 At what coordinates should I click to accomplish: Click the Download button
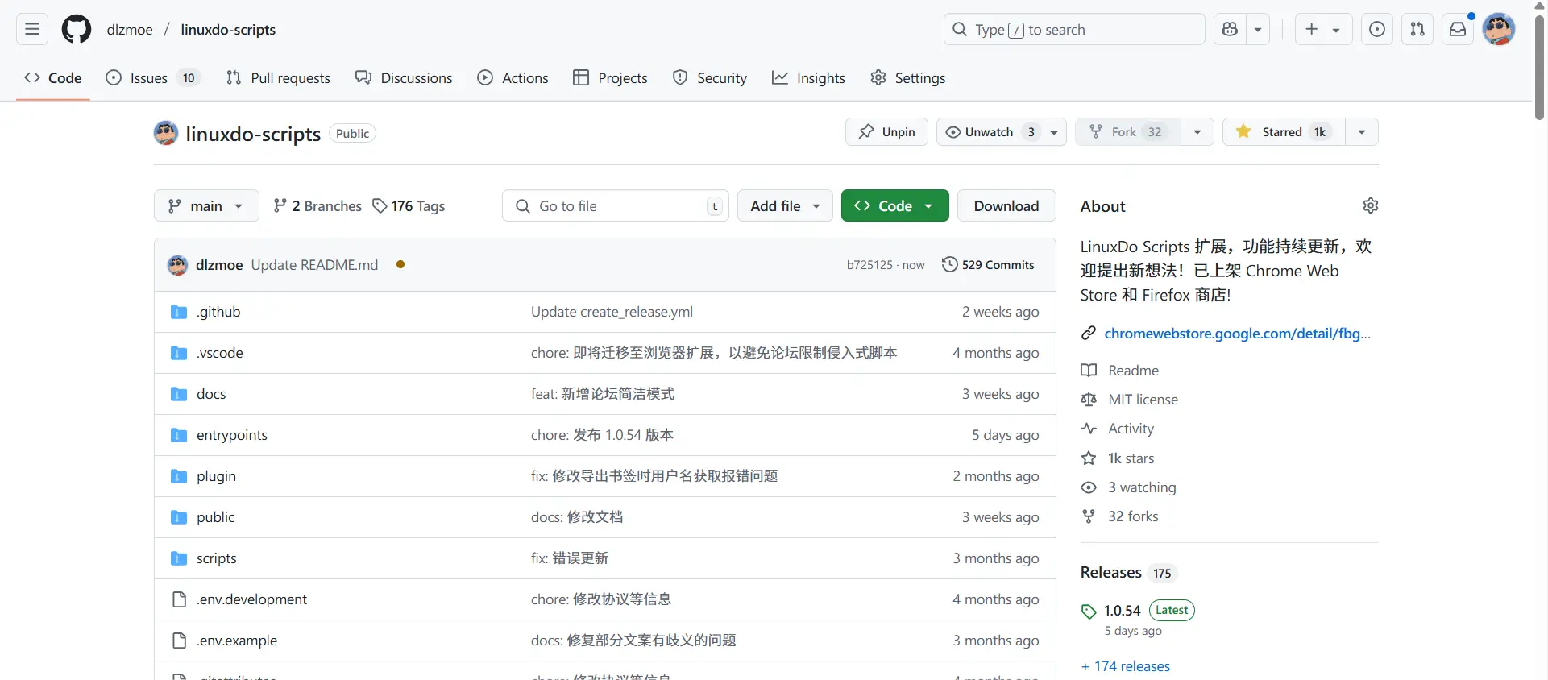tap(1006, 206)
